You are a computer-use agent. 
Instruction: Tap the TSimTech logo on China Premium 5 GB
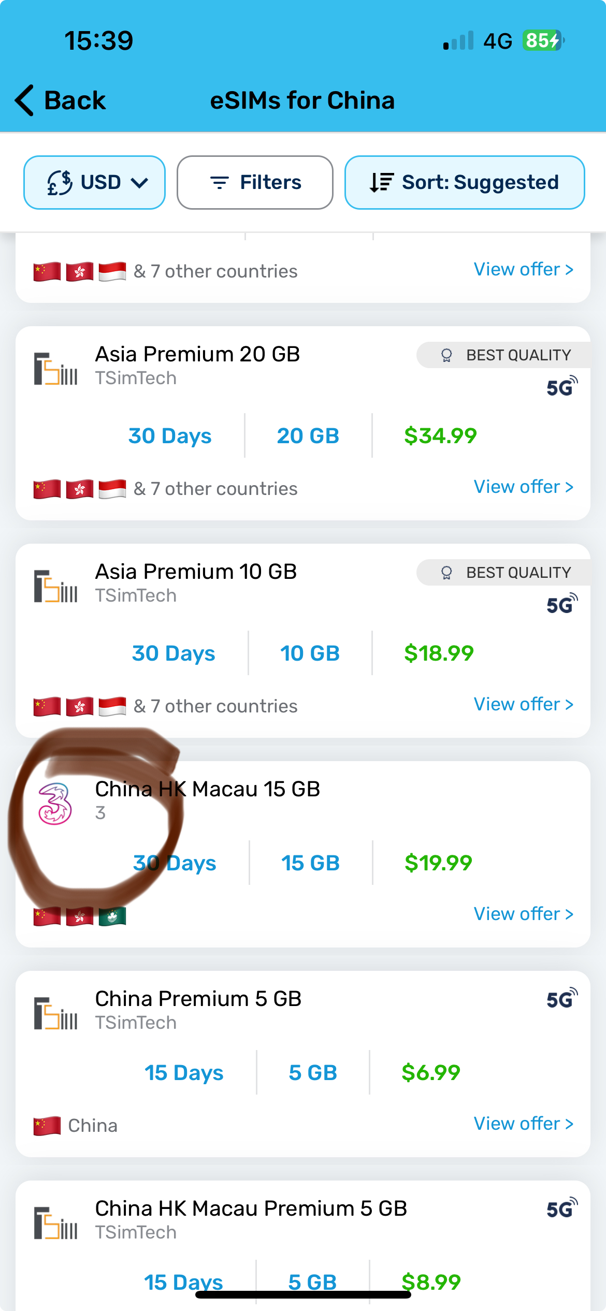coord(55,1013)
